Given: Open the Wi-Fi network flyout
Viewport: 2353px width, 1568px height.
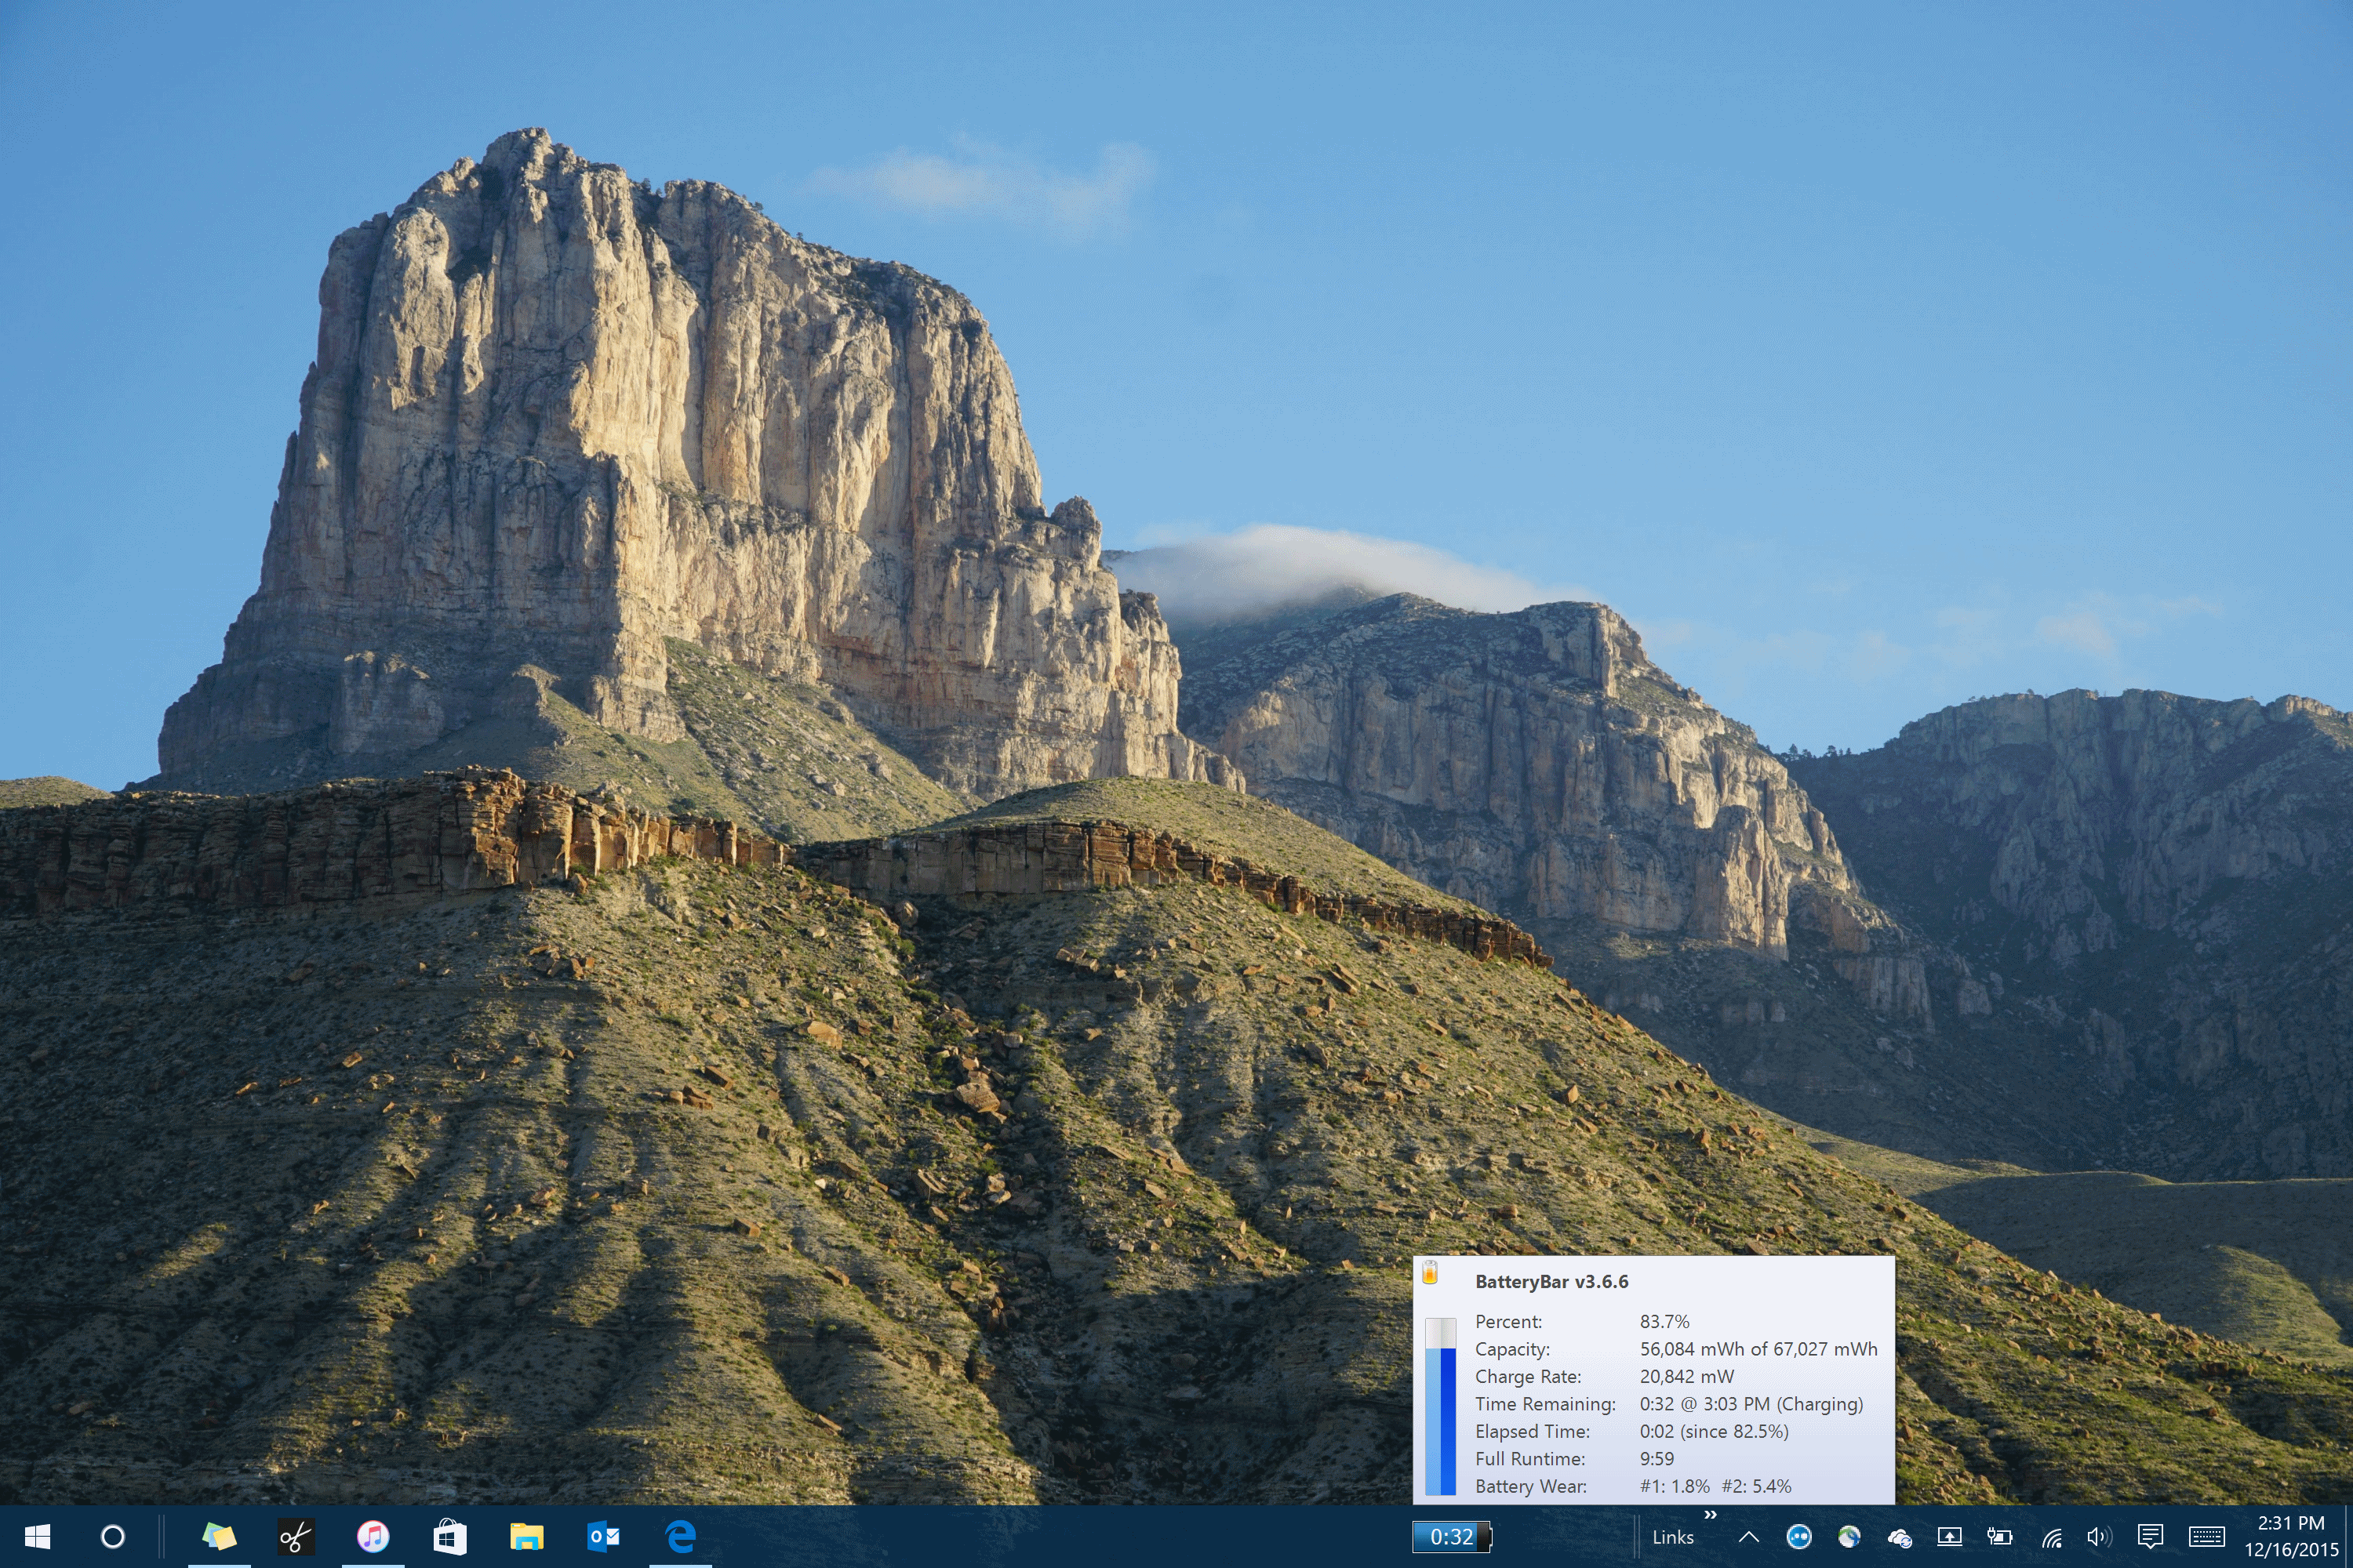Looking at the screenshot, I should (x=2051, y=1537).
